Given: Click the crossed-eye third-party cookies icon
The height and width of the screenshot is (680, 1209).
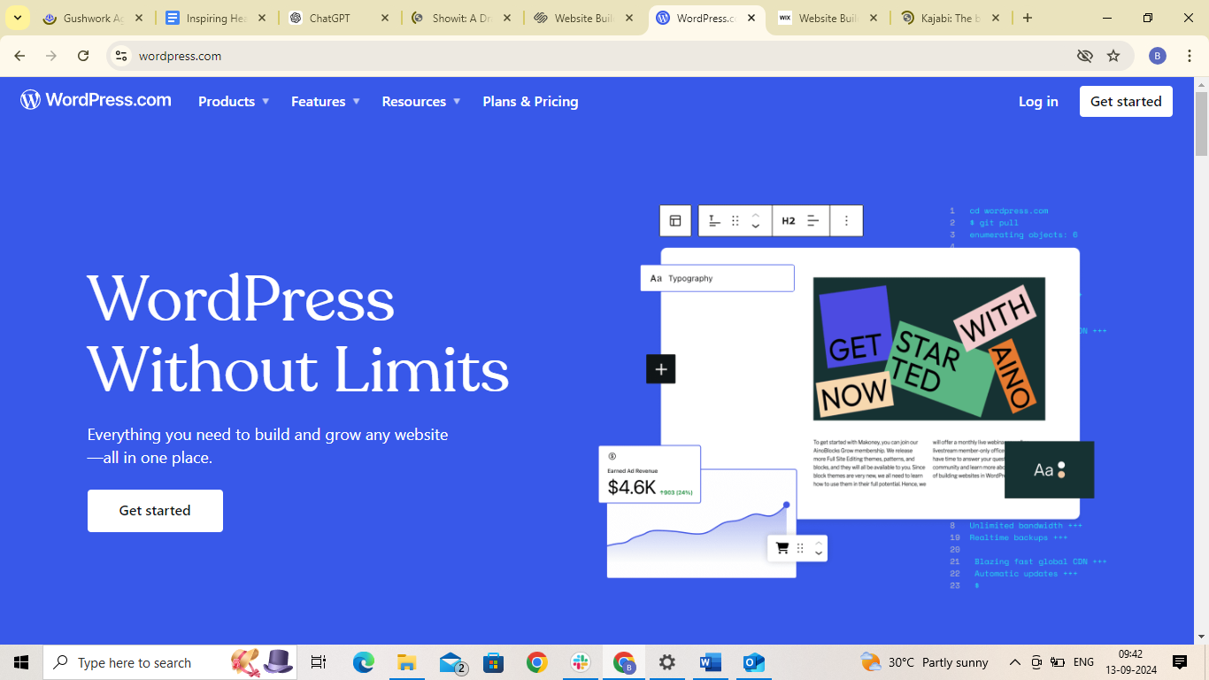Looking at the screenshot, I should [x=1084, y=56].
